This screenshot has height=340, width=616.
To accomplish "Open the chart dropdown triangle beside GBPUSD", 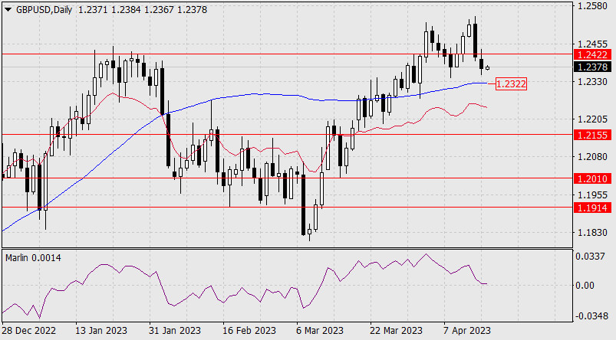I will tap(8, 10).
